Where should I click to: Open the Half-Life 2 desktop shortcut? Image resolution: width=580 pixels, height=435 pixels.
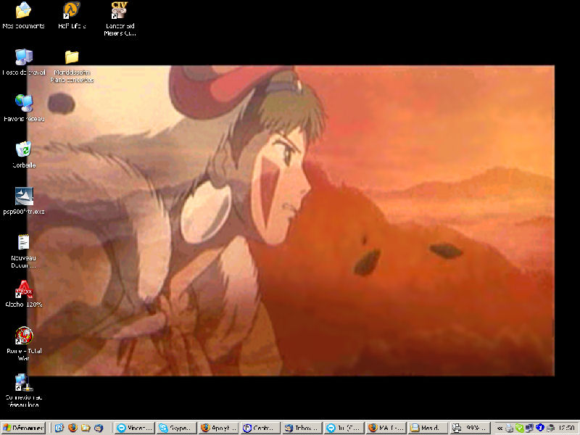point(71,11)
